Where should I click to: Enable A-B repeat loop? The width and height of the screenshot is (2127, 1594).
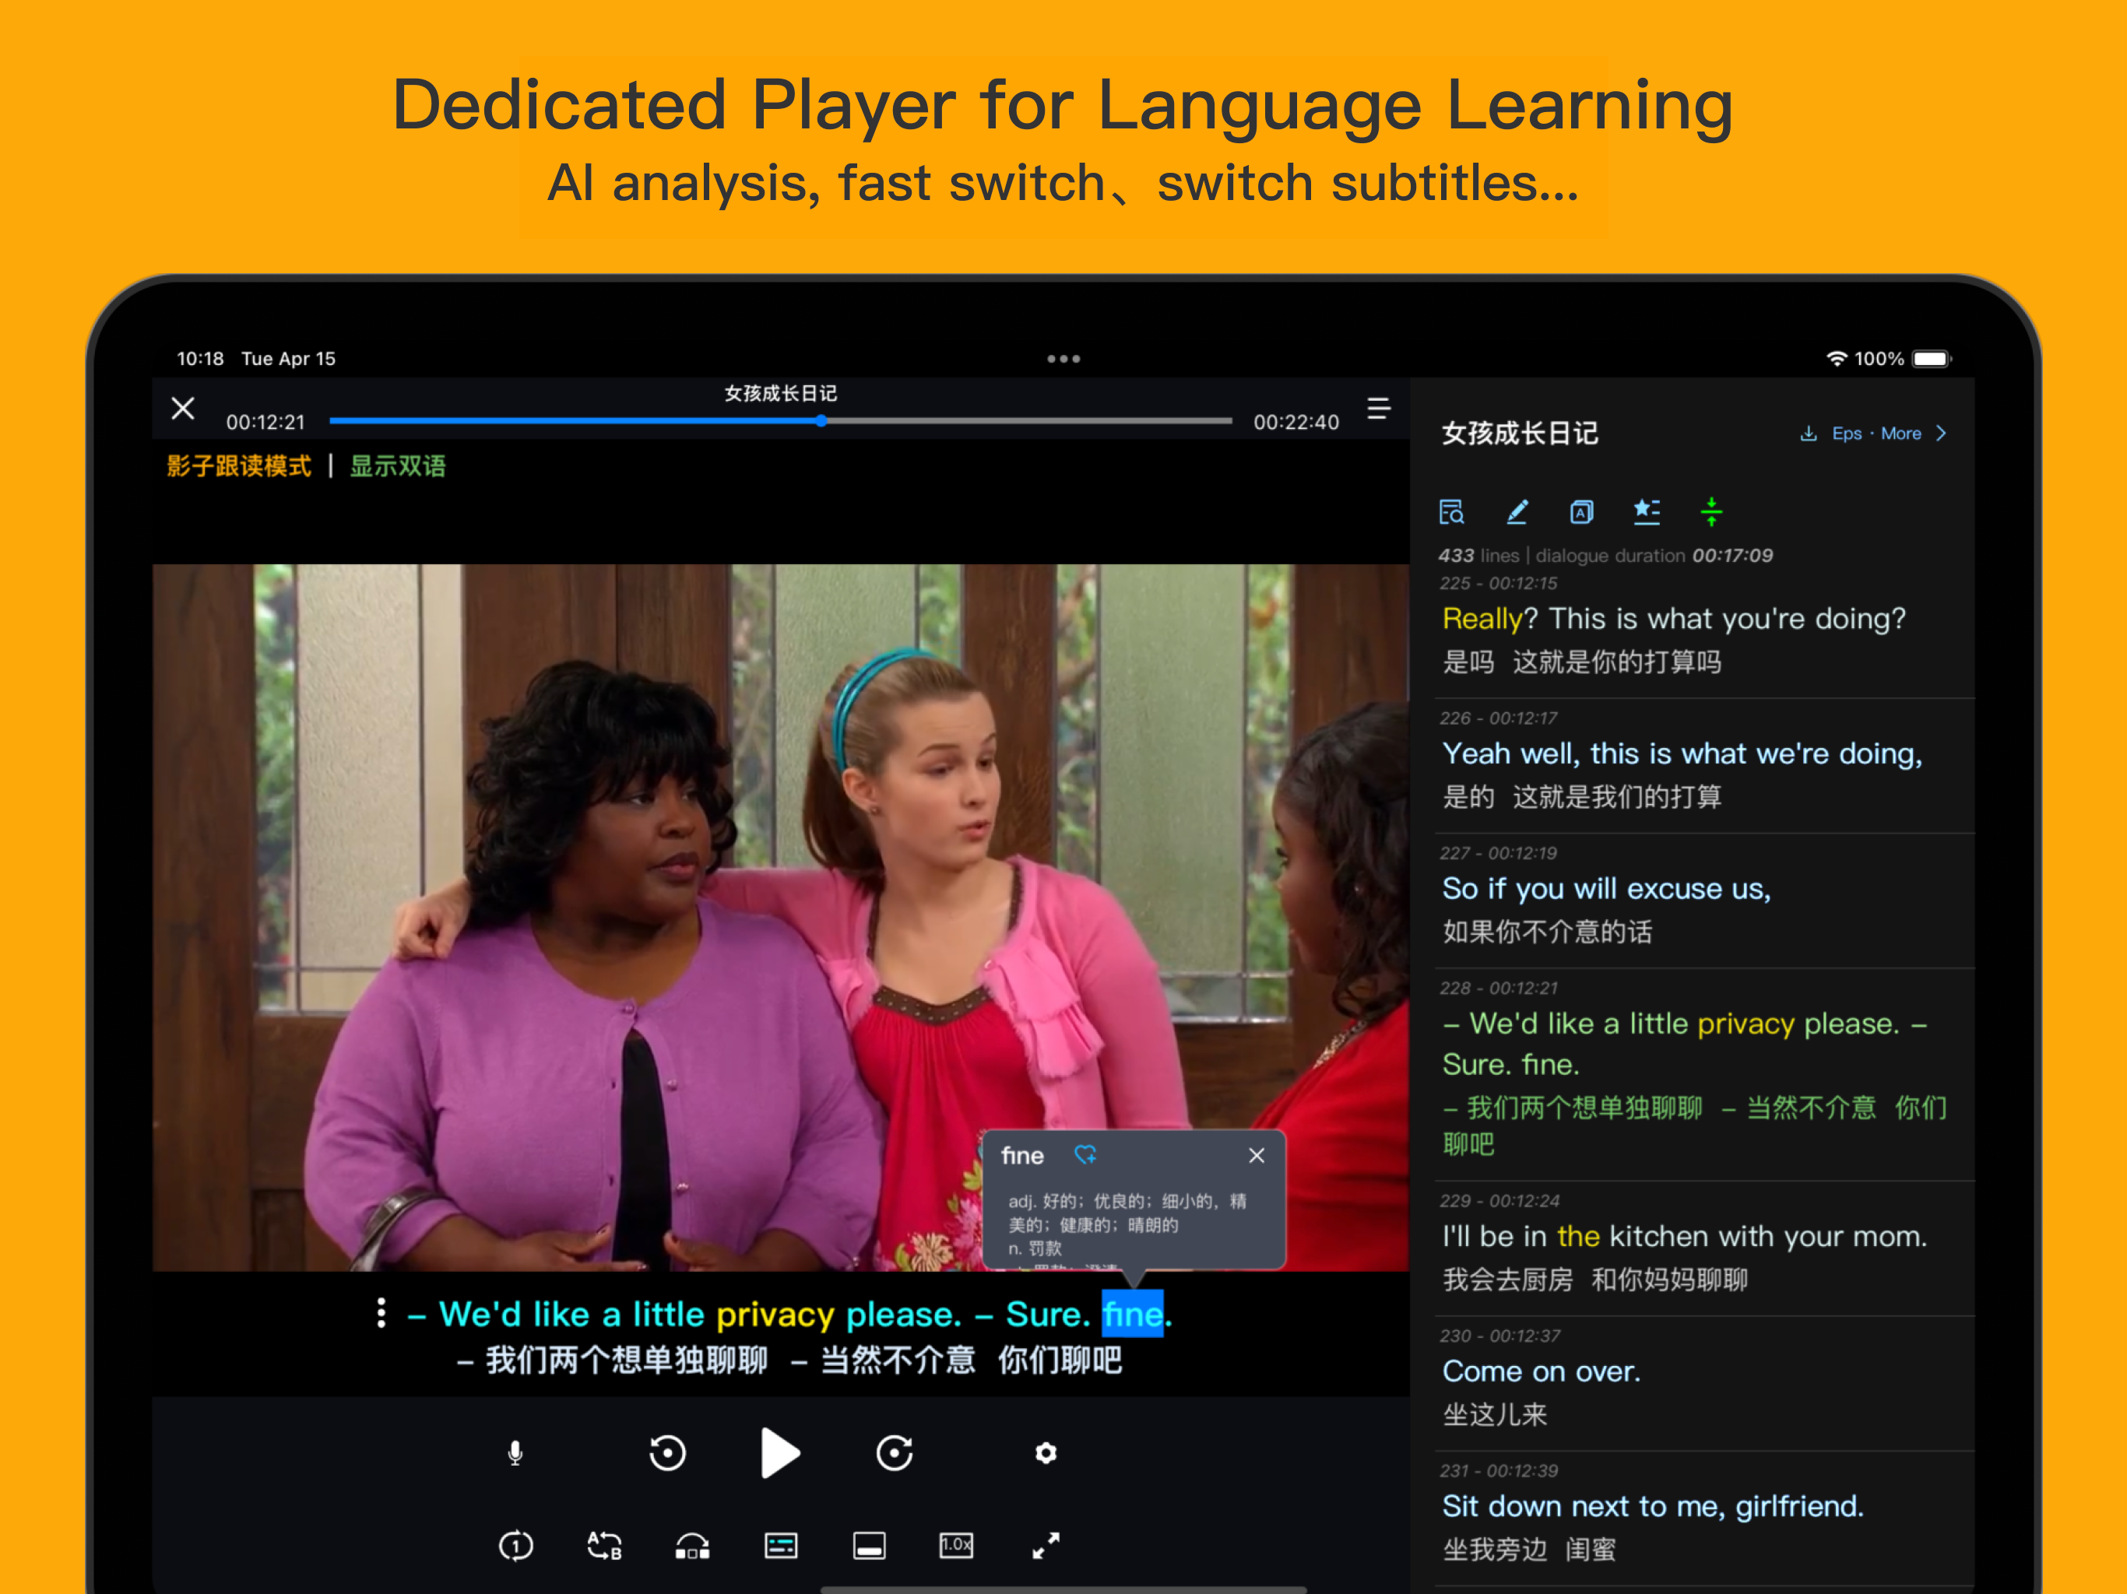click(604, 1546)
